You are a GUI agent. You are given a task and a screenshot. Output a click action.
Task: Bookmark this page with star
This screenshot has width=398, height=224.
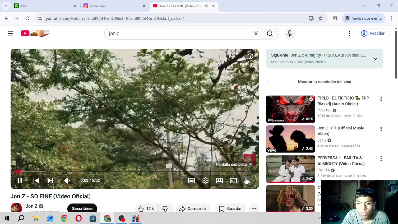click(x=321, y=18)
